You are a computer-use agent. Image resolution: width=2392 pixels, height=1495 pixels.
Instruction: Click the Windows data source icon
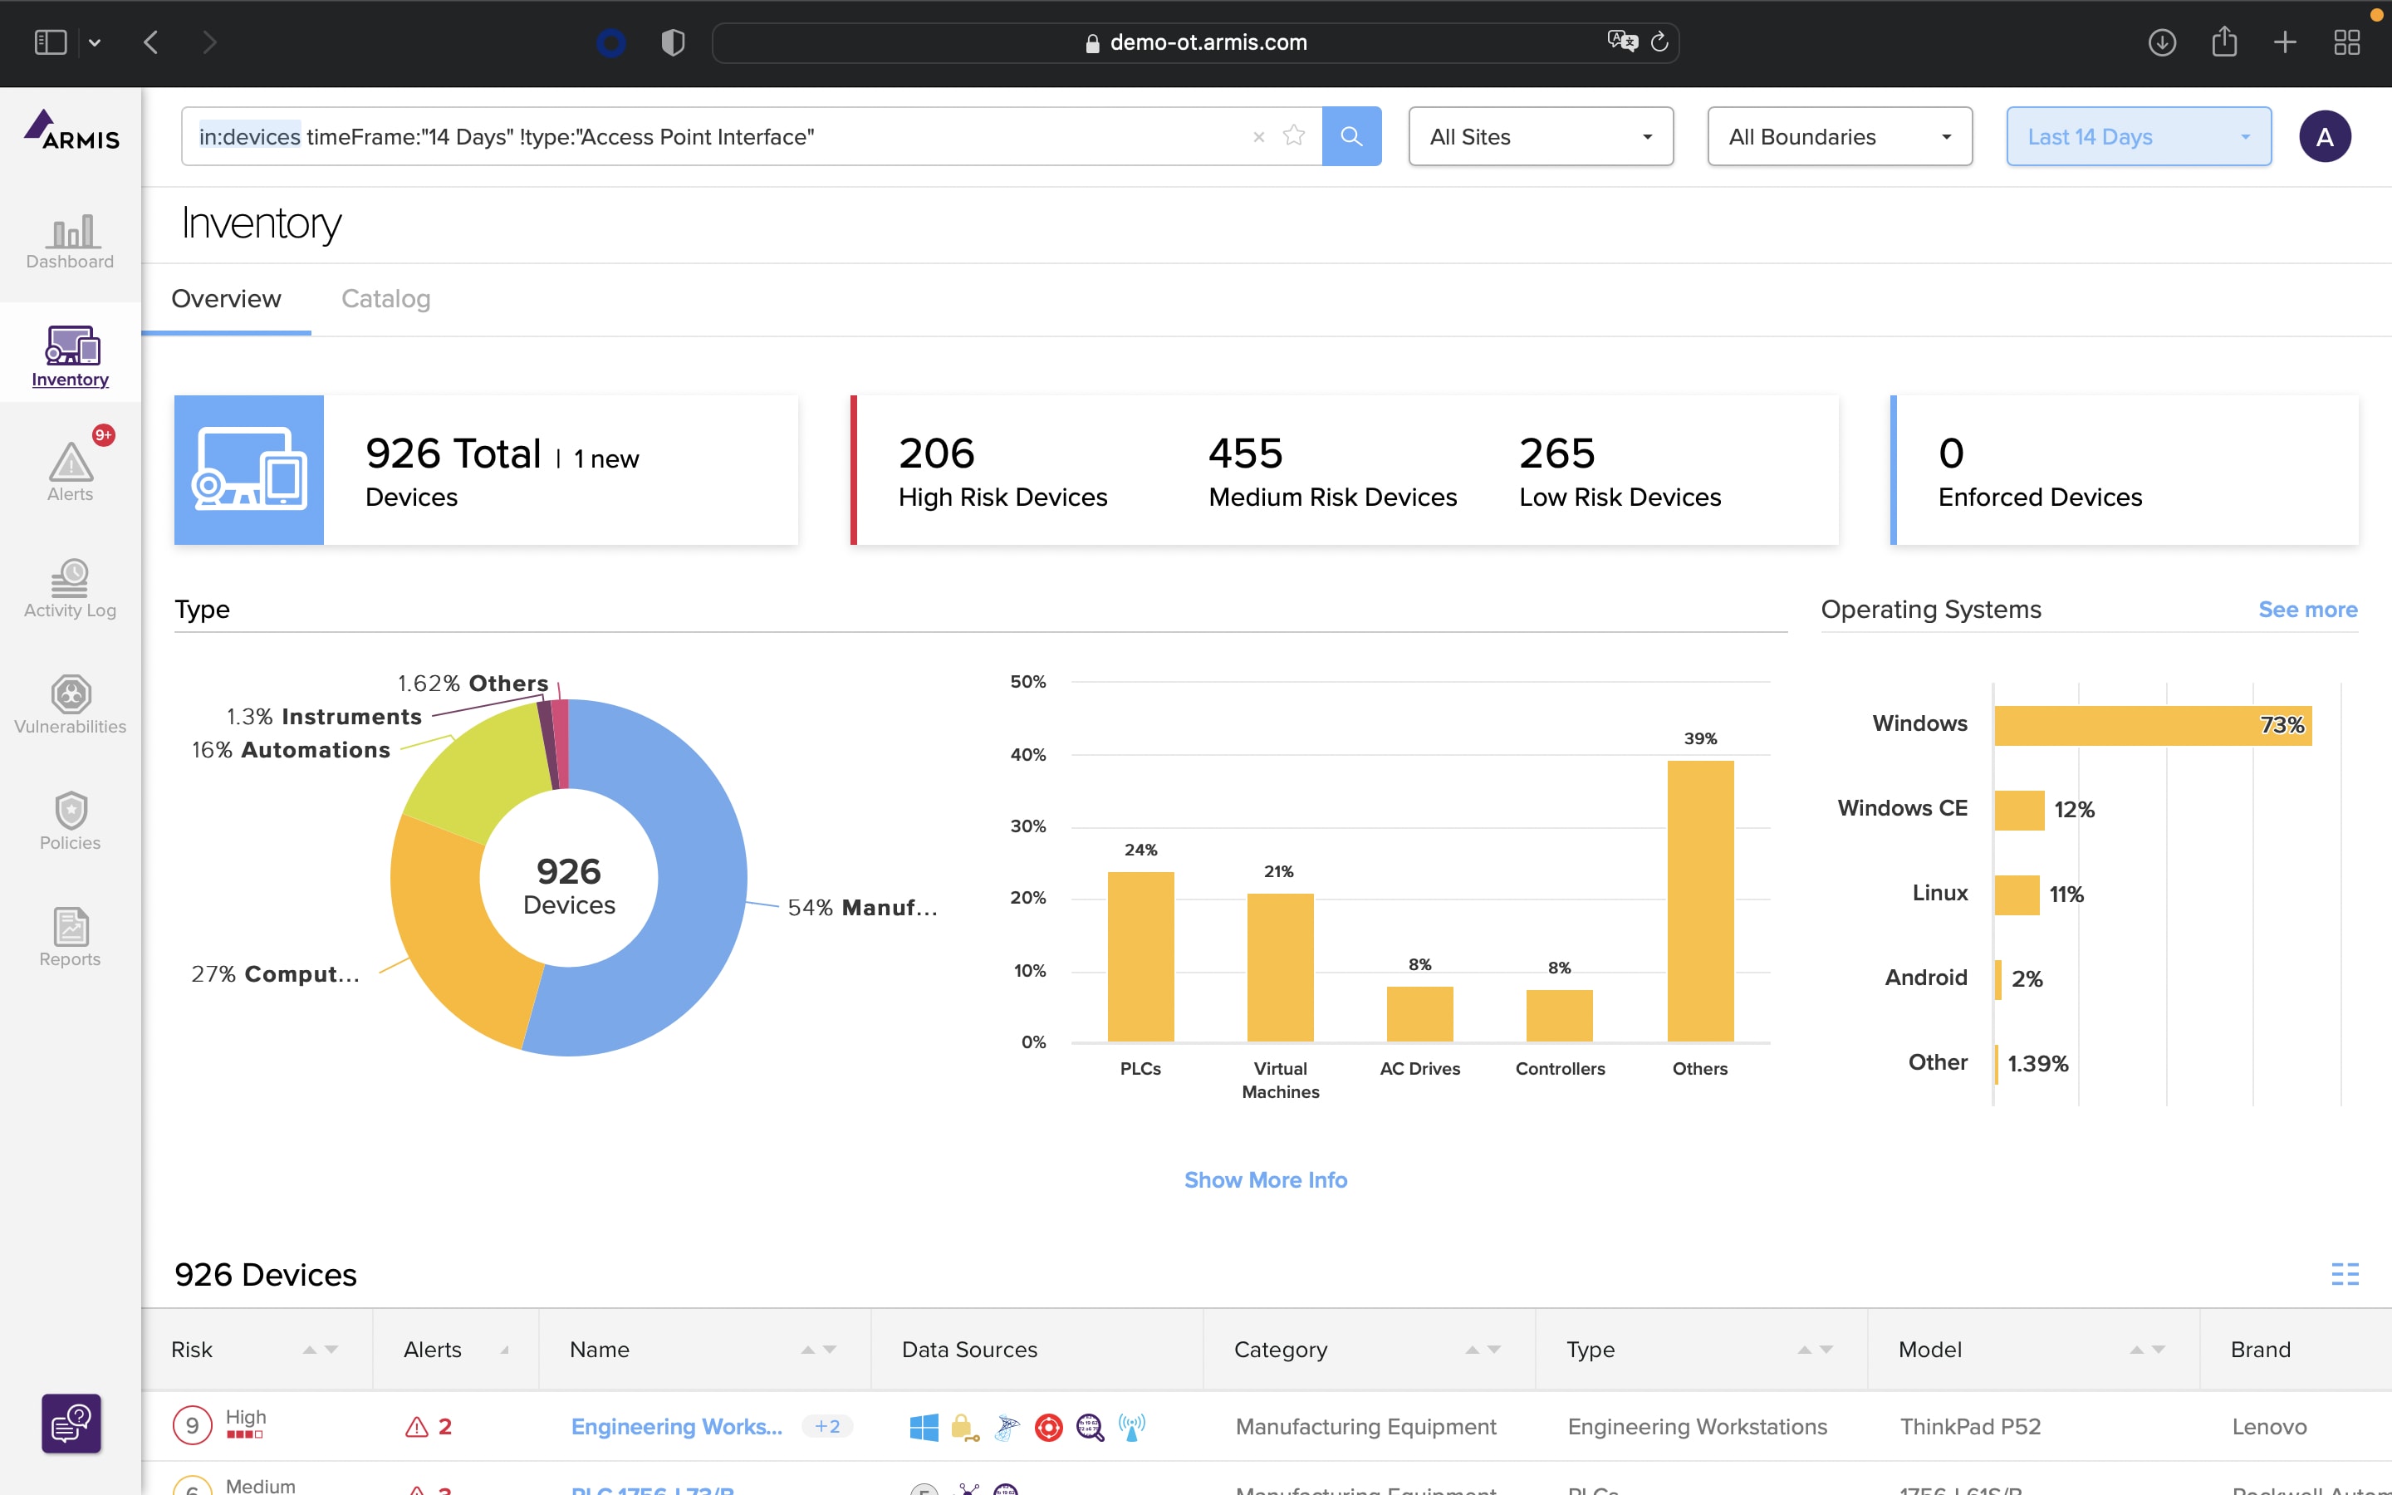(924, 1426)
